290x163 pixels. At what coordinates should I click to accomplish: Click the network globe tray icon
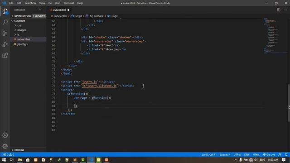coord(251,160)
